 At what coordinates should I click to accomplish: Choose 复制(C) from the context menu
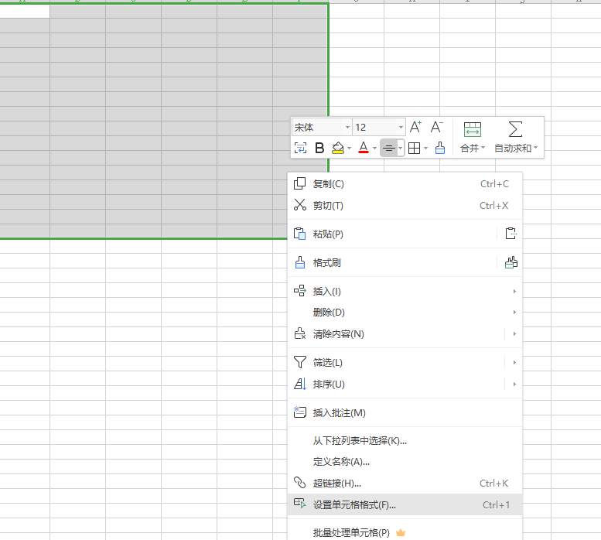pos(328,184)
